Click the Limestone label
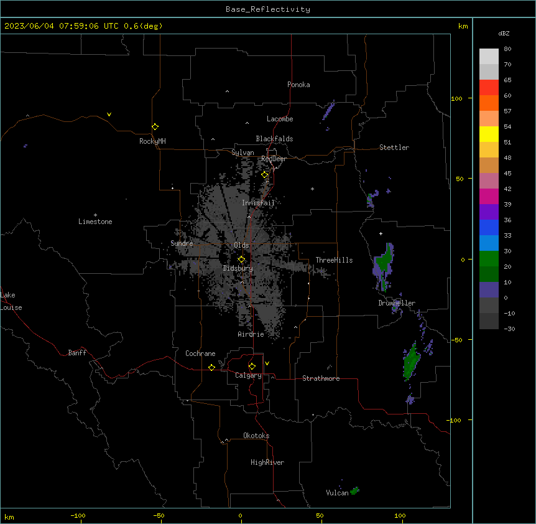The height and width of the screenshot is (524, 536). pyautogui.click(x=95, y=222)
